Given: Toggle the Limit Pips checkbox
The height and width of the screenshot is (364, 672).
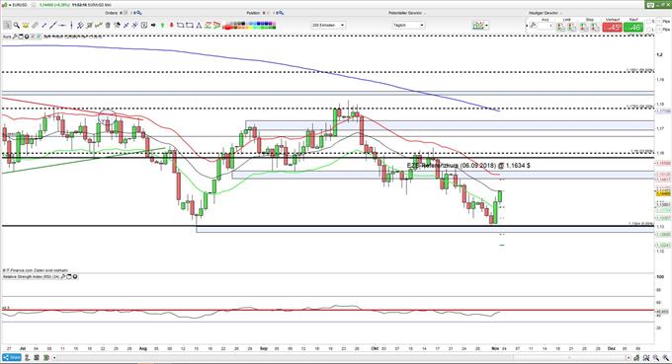Looking at the screenshot, I should click(659, 30).
